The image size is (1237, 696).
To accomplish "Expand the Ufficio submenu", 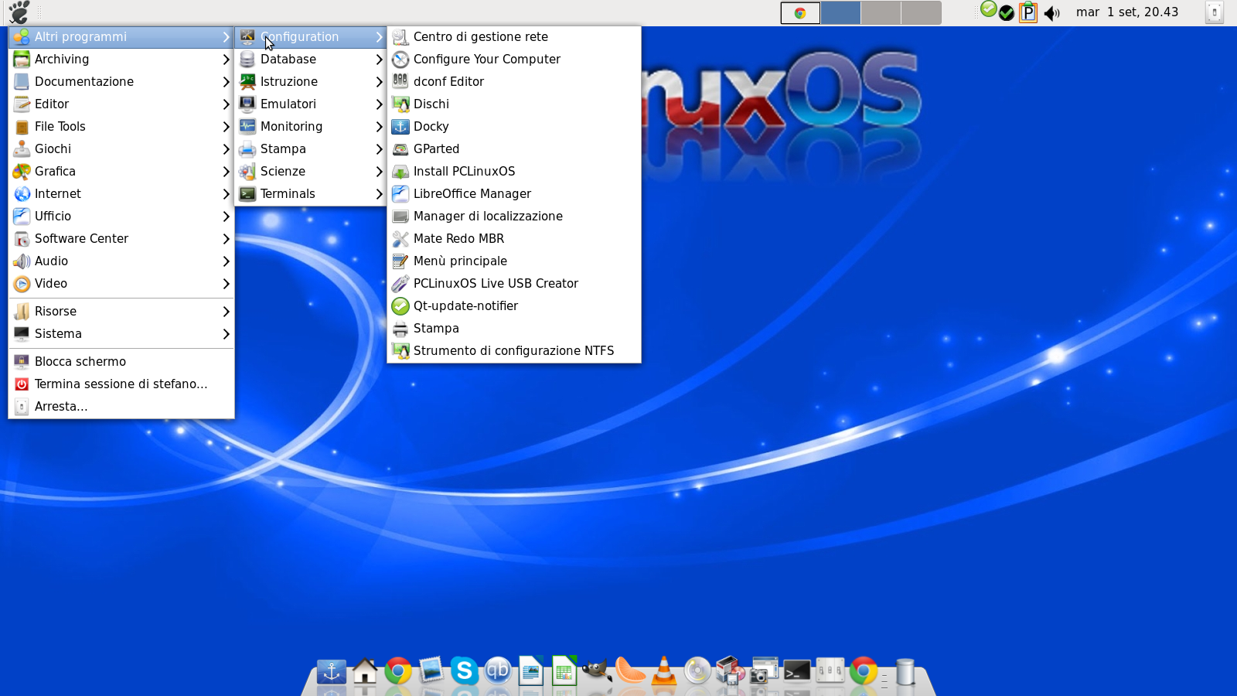I will tap(121, 217).
